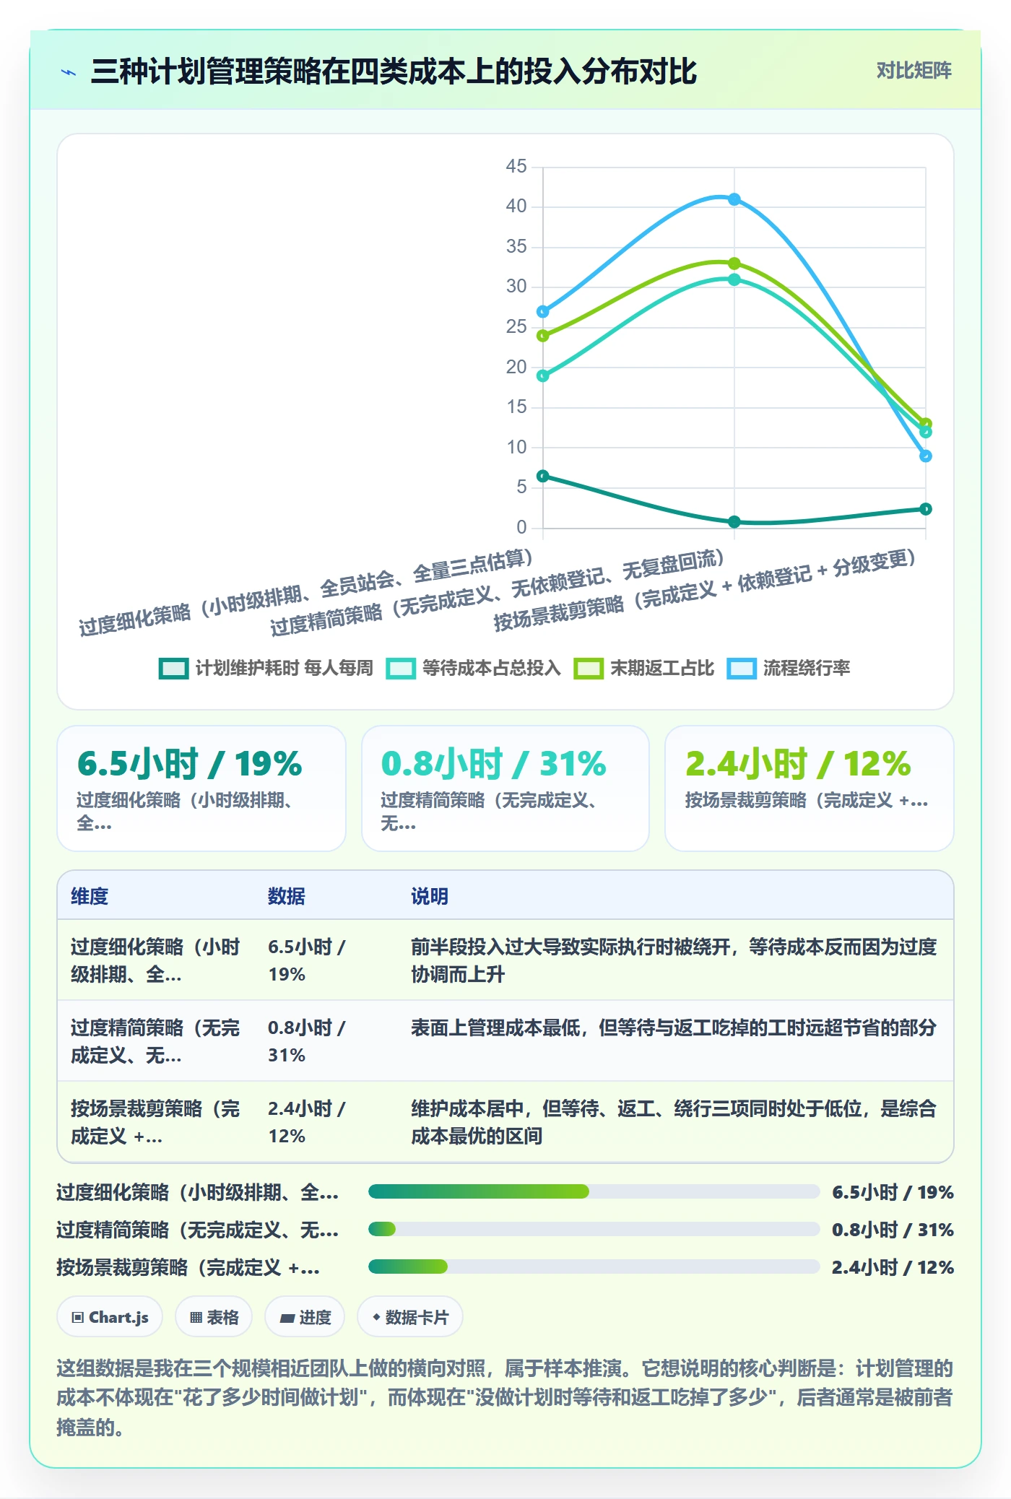Screen dimensions: 1011x1499
Task: Click the 表格 tag
Action: 214,1317
